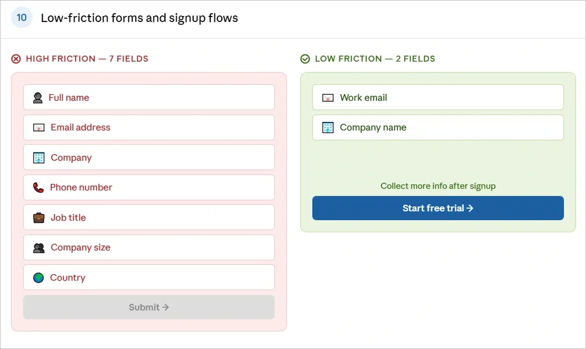
Task: Click the briefcase icon beside Job title
Action: tap(38, 217)
